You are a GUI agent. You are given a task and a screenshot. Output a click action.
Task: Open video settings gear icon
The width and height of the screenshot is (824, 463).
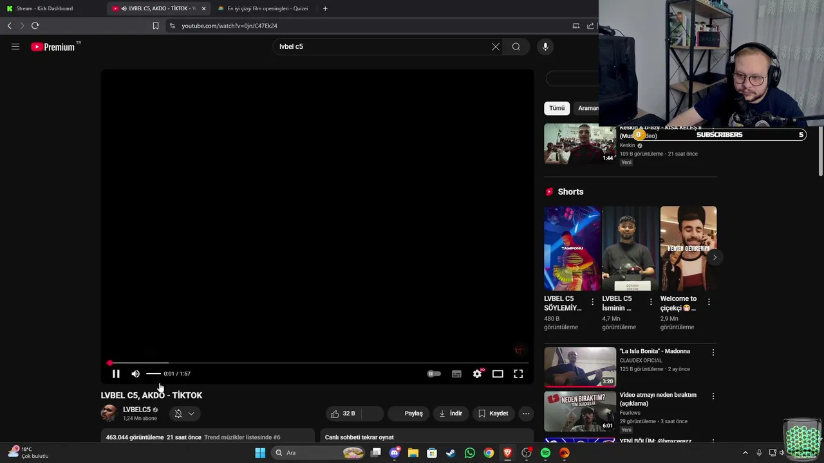[x=477, y=374]
